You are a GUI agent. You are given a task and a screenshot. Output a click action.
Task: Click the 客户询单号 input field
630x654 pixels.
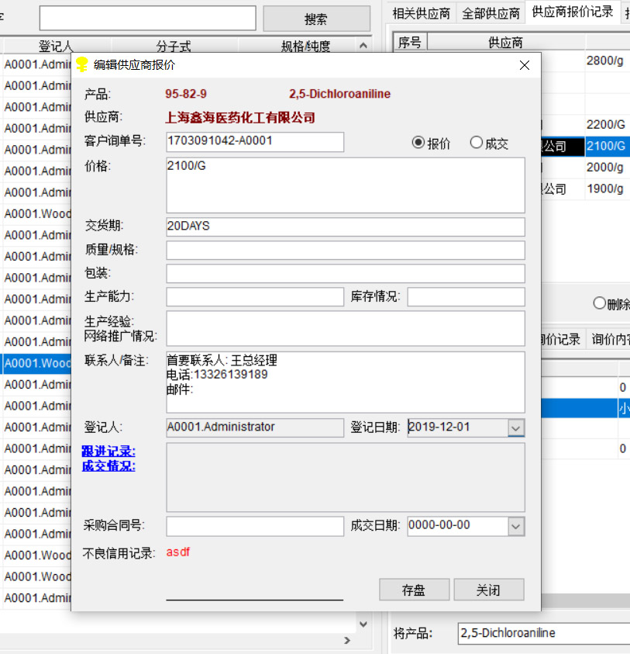(255, 142)
